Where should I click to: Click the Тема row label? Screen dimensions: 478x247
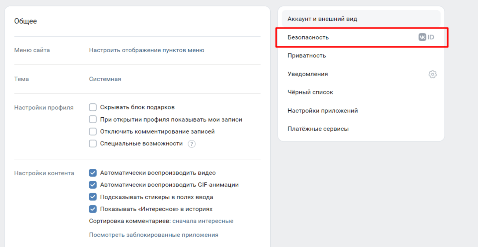click(x=21, y=79)
